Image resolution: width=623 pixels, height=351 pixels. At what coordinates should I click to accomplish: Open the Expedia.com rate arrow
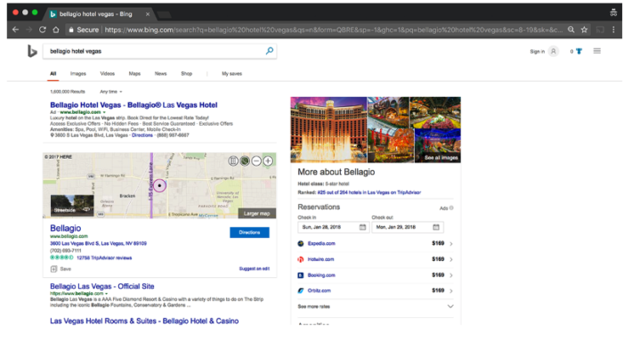click(x=451, y=244)
